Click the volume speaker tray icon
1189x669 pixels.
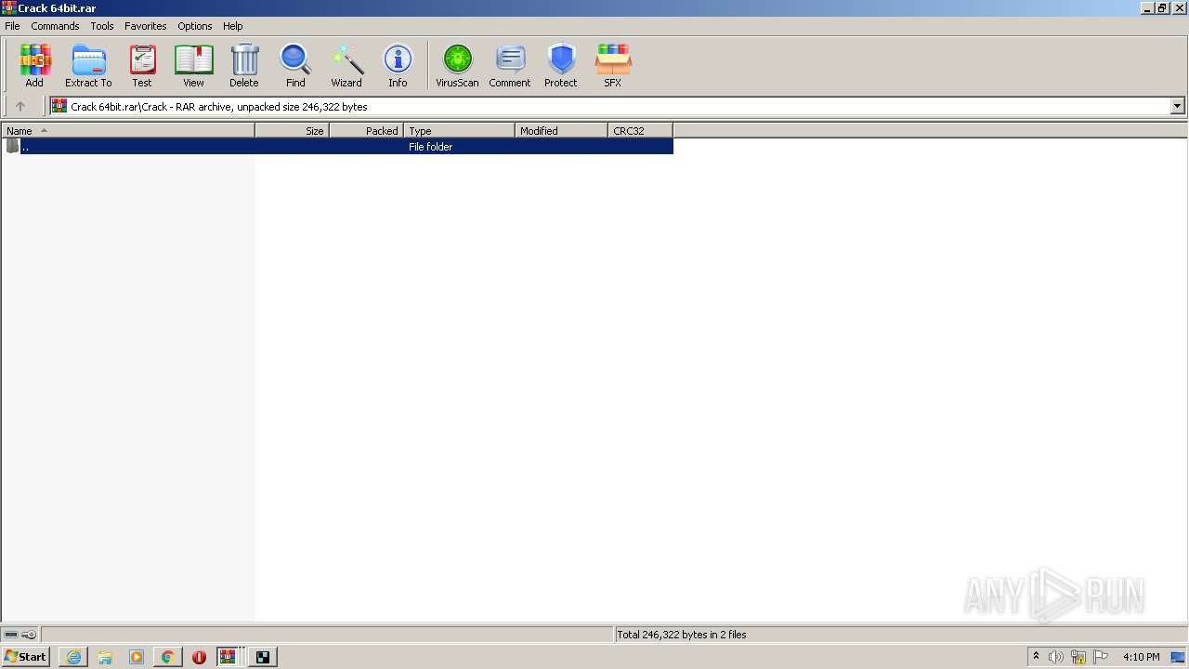point(1056,657)
